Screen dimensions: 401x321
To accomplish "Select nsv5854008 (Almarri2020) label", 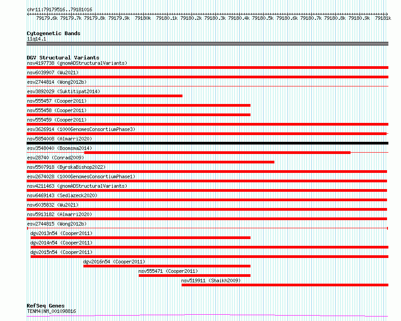I will [x=59, y=139].
